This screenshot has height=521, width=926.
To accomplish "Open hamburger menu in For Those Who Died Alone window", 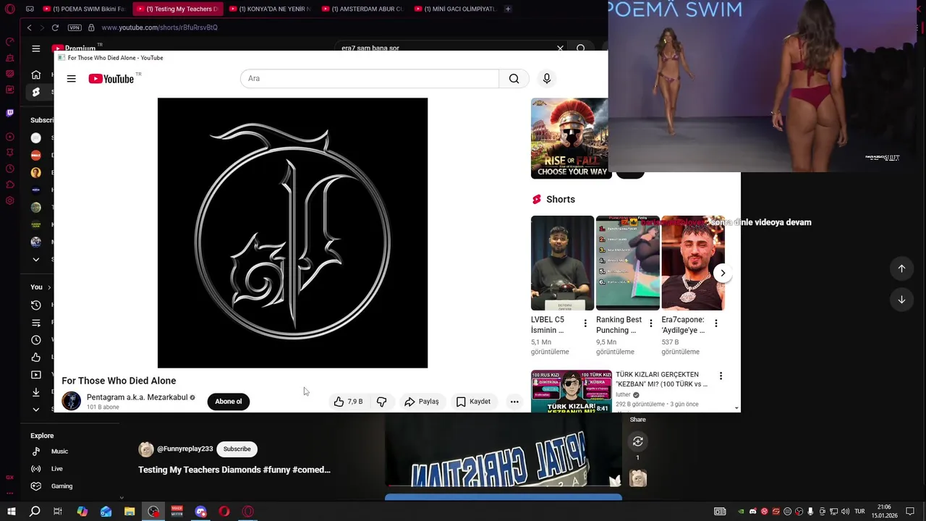I will click(71, 79).
